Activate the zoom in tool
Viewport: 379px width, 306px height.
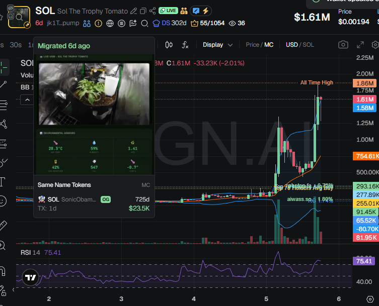(x=2, y=245)
